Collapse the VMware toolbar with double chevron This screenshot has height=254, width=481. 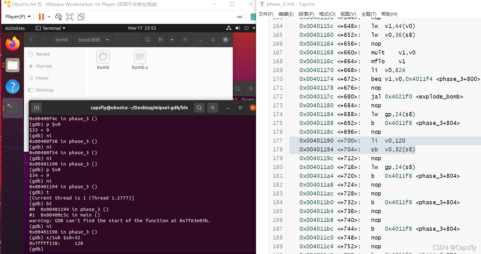(x=240, y=17)
